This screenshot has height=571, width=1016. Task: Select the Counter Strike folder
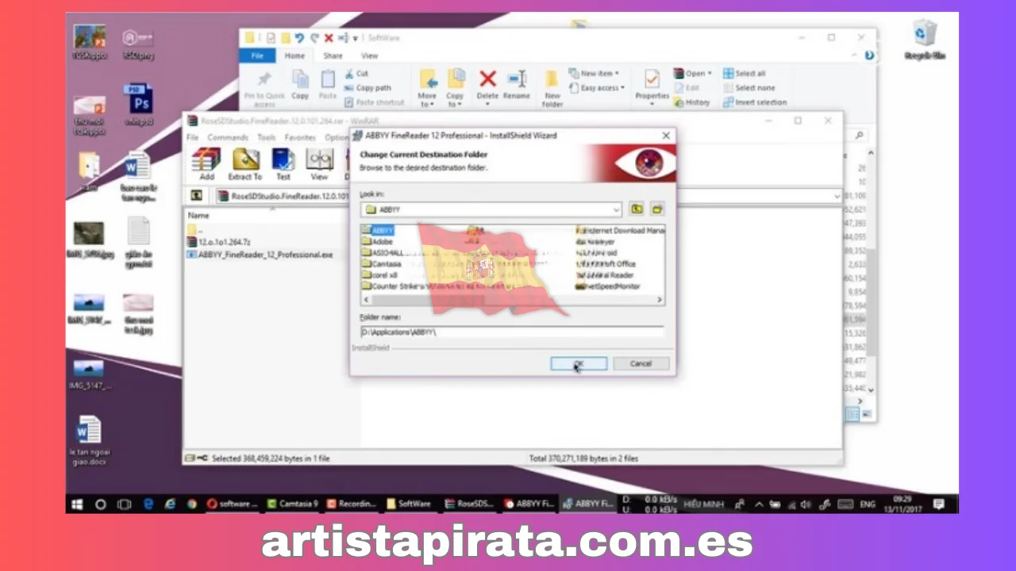389,285
